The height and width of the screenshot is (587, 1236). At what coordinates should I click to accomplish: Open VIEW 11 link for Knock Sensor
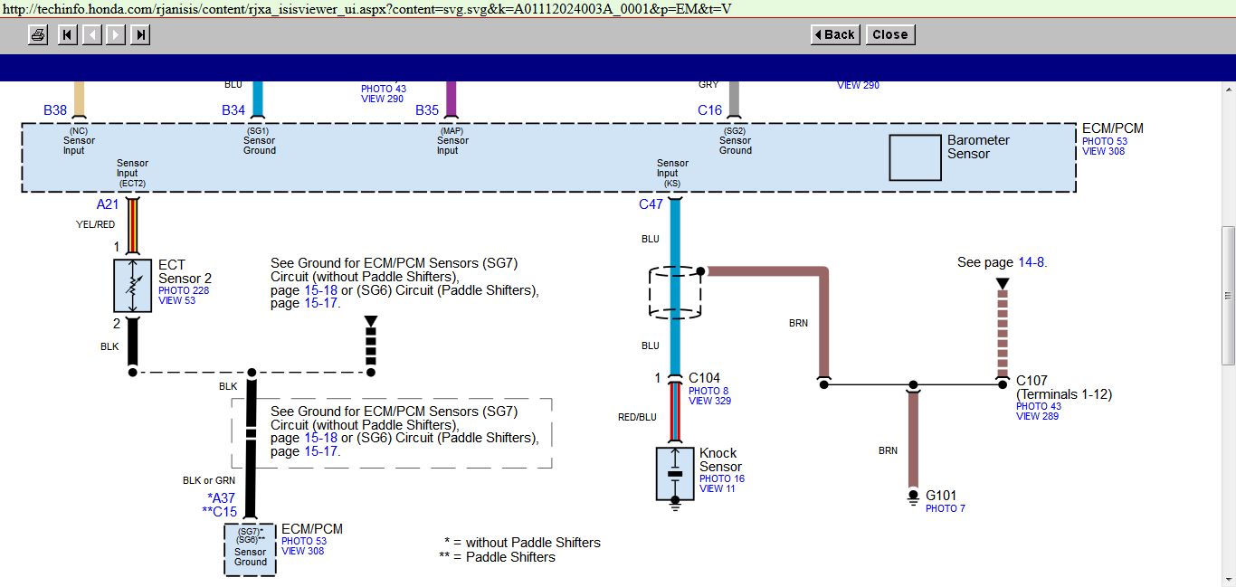pyautogui.click(x=718, y=488)
